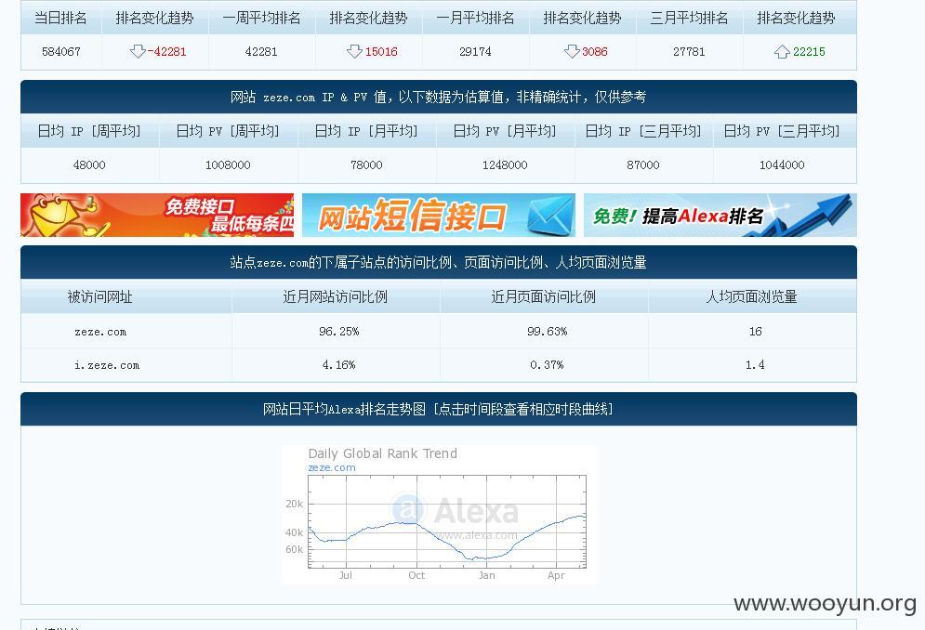This screenshot has width=925, height=630.
Task: Select daily PV monthly value 1248000
Action: tap(505, 165)
